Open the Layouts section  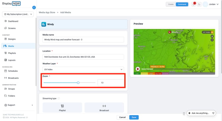click(x=12, y=60)
